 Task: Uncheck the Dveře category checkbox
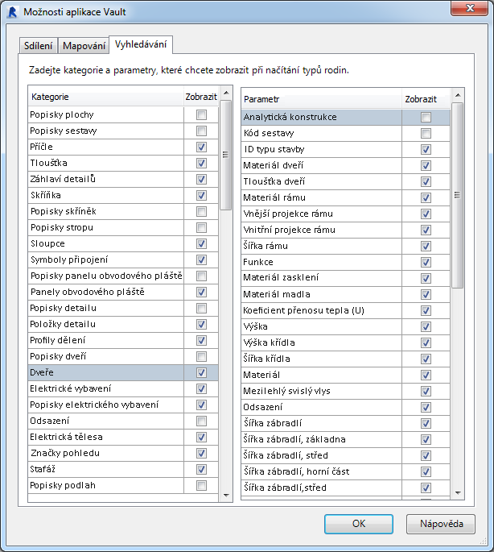pos(201,373)
